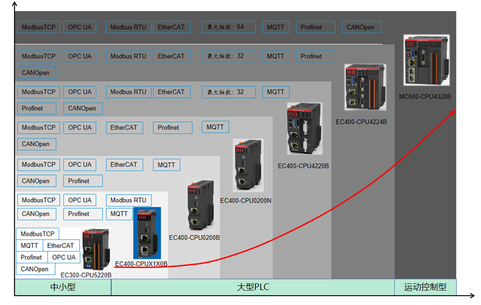Choose the MC600-CPU4320B motion controller image
This screenshot has width=481, height=305.
(426, 61)
